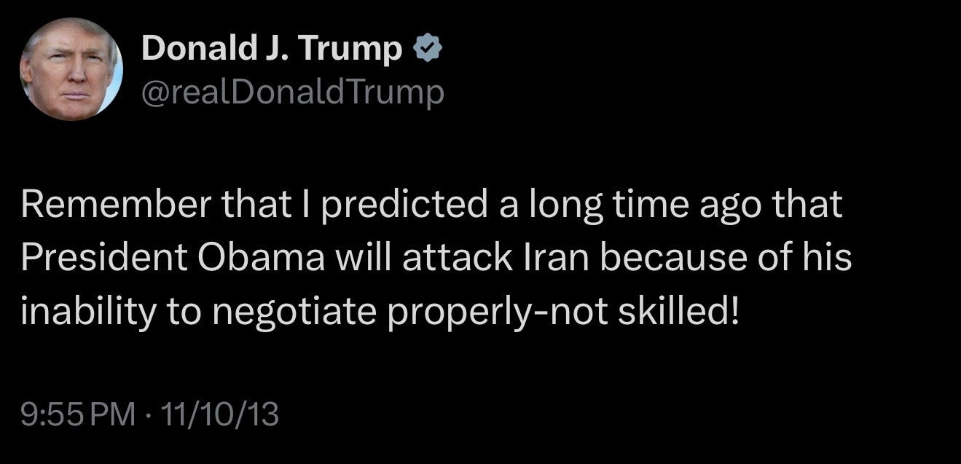Viewport: 961px width, 464px height.
Task: Click the blue verified checkmark badge
Action: click(x=426, y=49)
